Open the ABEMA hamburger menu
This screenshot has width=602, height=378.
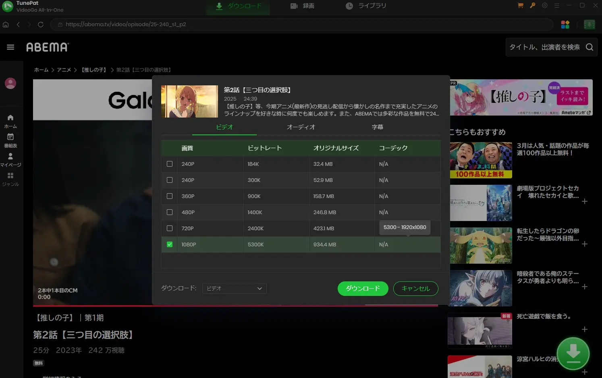click(x=10, y=47)
